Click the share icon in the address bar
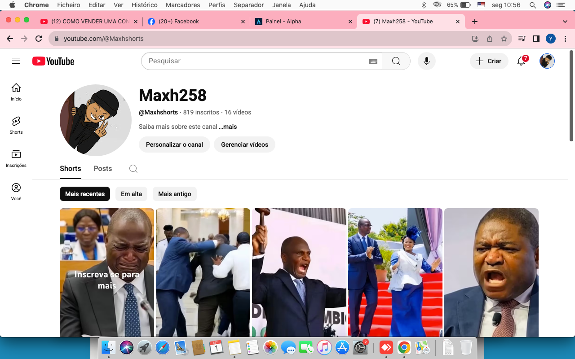The width and height of the screenshot is (575, 359). coord(490,39)
